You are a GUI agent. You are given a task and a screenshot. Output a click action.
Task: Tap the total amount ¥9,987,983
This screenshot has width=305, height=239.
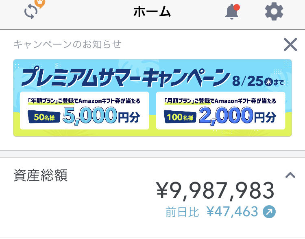click(216, 191)
